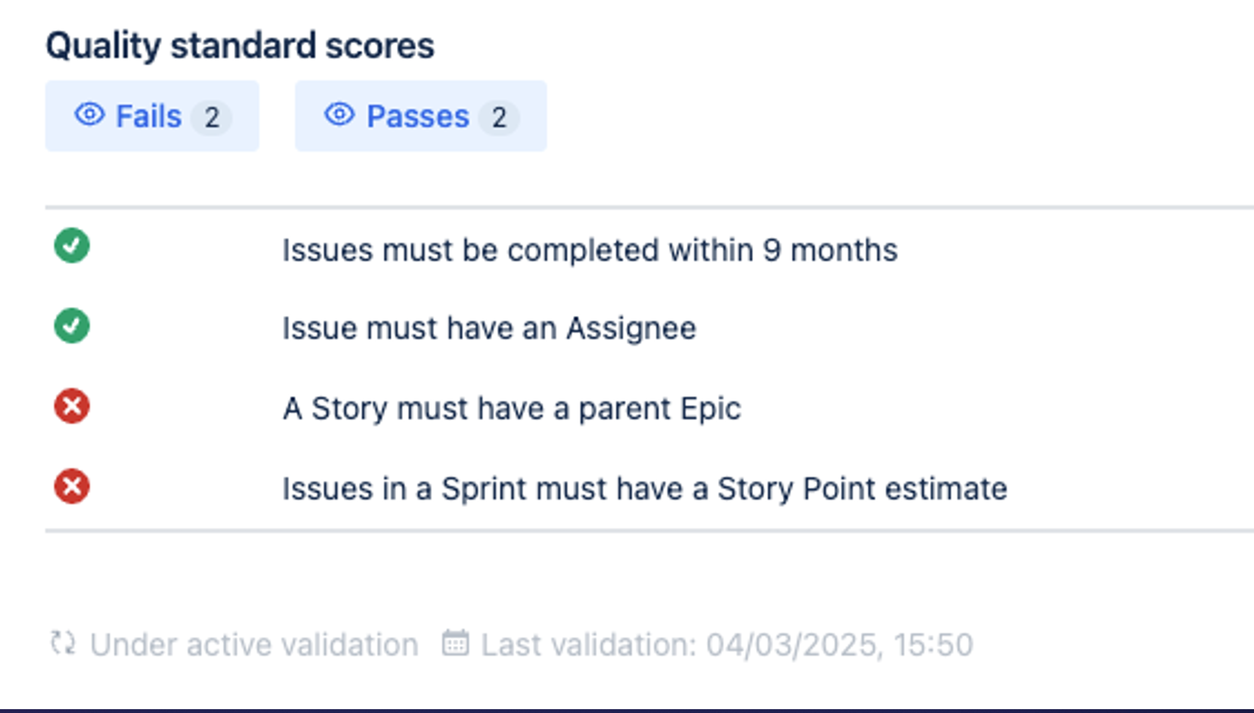Click the Fails count badge showing 2
The height and width of the screenshot is (713, 1254).
[211, 118]
